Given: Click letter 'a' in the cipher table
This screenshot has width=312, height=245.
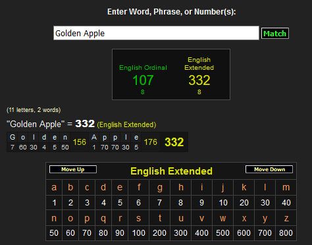Looking at the screenshot, I should (x=54, y=187).
